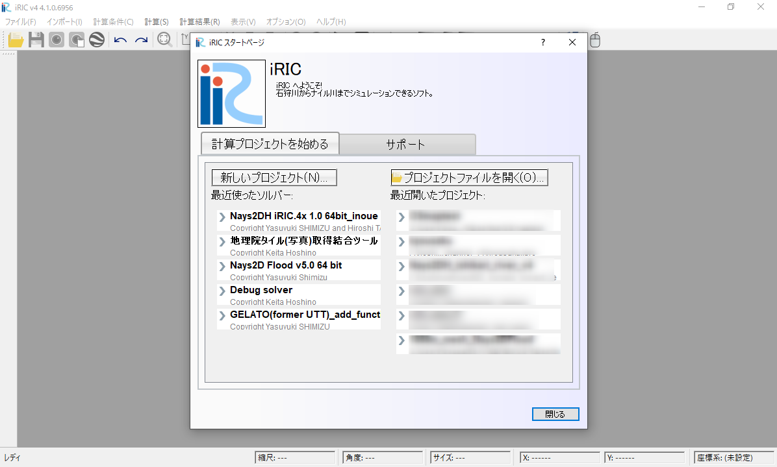The image size is (777, 467).
Task: Click the iRIC へようこそ! welcome text
Action: pos(299,85)
